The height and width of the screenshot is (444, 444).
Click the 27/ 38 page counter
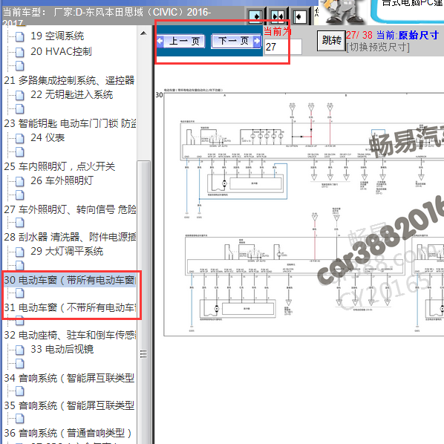tap(359, 35)
